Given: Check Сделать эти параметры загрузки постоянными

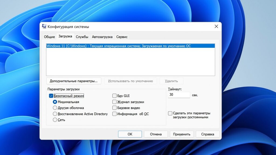Looking at the screenshot, I should point(170,113).
